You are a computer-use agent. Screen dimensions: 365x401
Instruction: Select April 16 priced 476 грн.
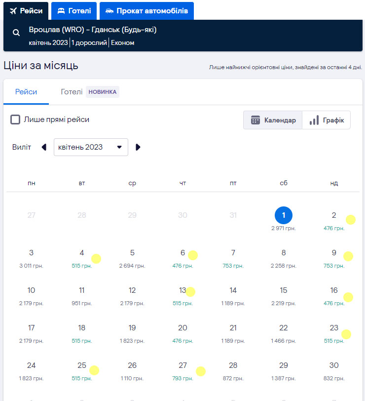(x=334, y=296)
